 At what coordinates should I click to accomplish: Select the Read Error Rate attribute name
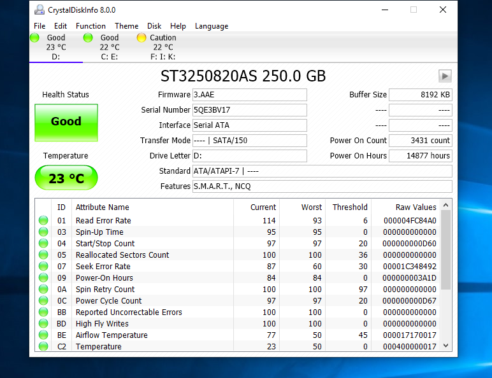103,221
